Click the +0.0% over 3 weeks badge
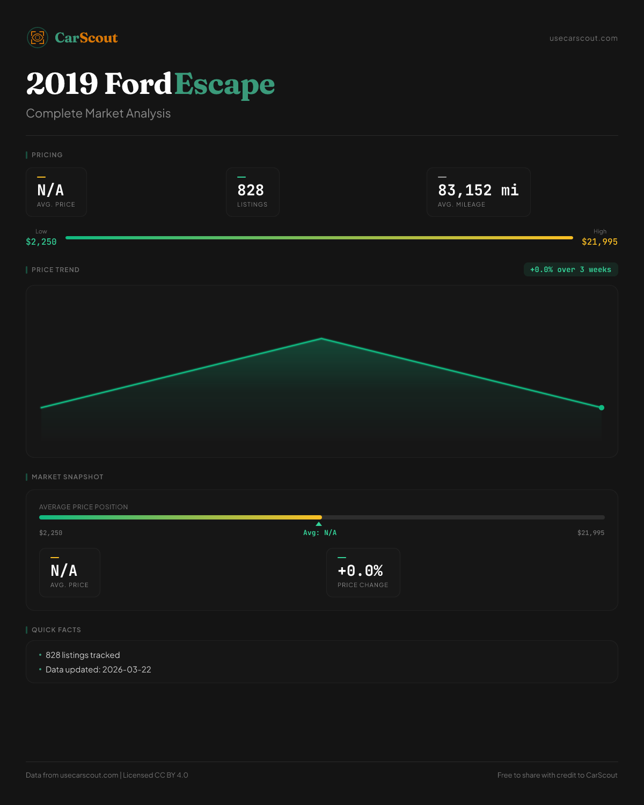Viewport: 644px width, 805px height. pyautogui.click(x=570, y=269)
